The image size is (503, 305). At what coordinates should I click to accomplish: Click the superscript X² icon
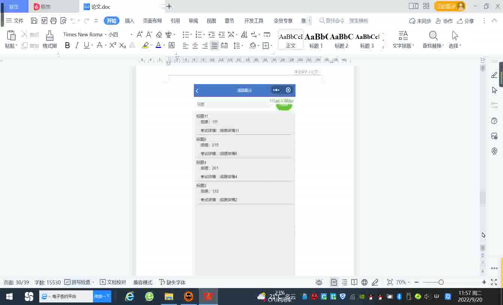tap(113, 45)
